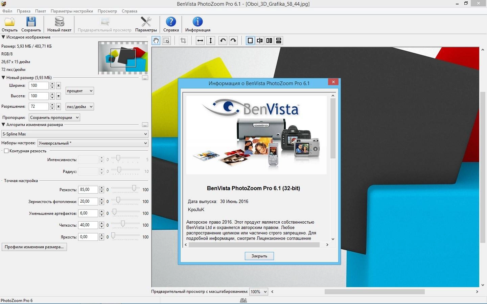
Task: Open the Пакет menu
Action: (41, 11)
